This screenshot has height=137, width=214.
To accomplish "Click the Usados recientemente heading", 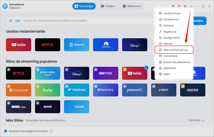I will pos(25,31).
